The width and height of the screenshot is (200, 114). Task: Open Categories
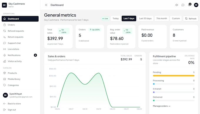pyautogui.click(x=20, y=85)
